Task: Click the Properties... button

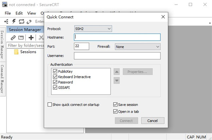Action: [138, 72]
